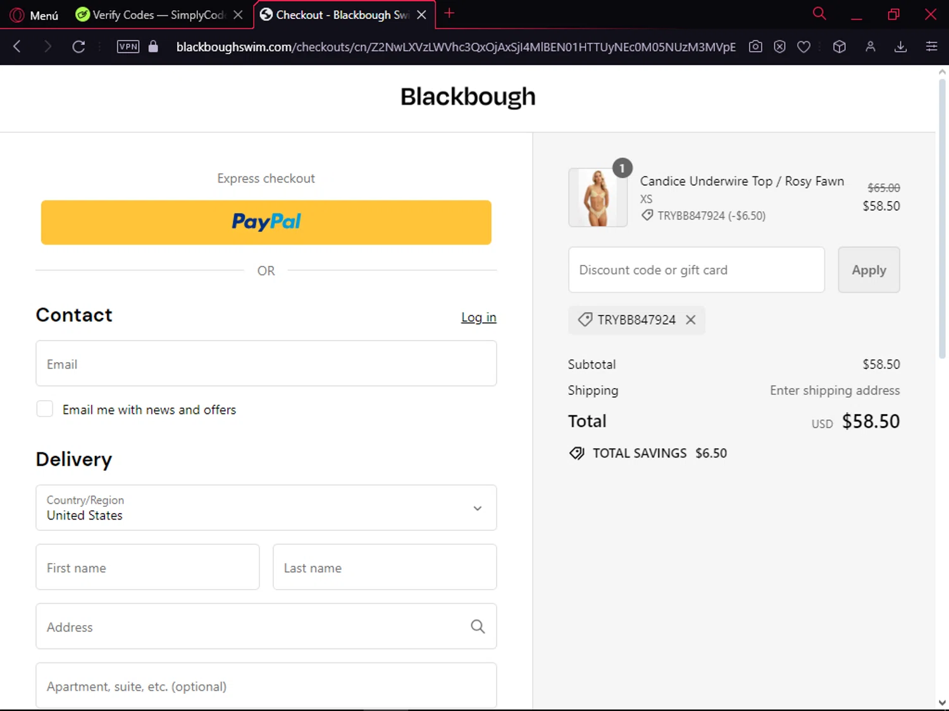Image resolution: width=949 pixels, height=711 pixels.
Task: Click the Enter shipping address text
Action: (834, 391)
